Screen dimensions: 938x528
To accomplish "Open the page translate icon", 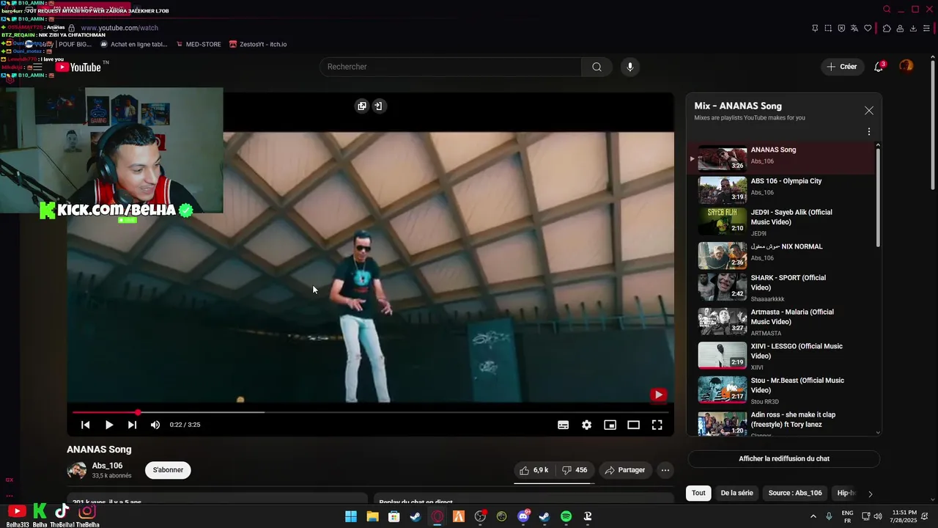I will 854,28.
